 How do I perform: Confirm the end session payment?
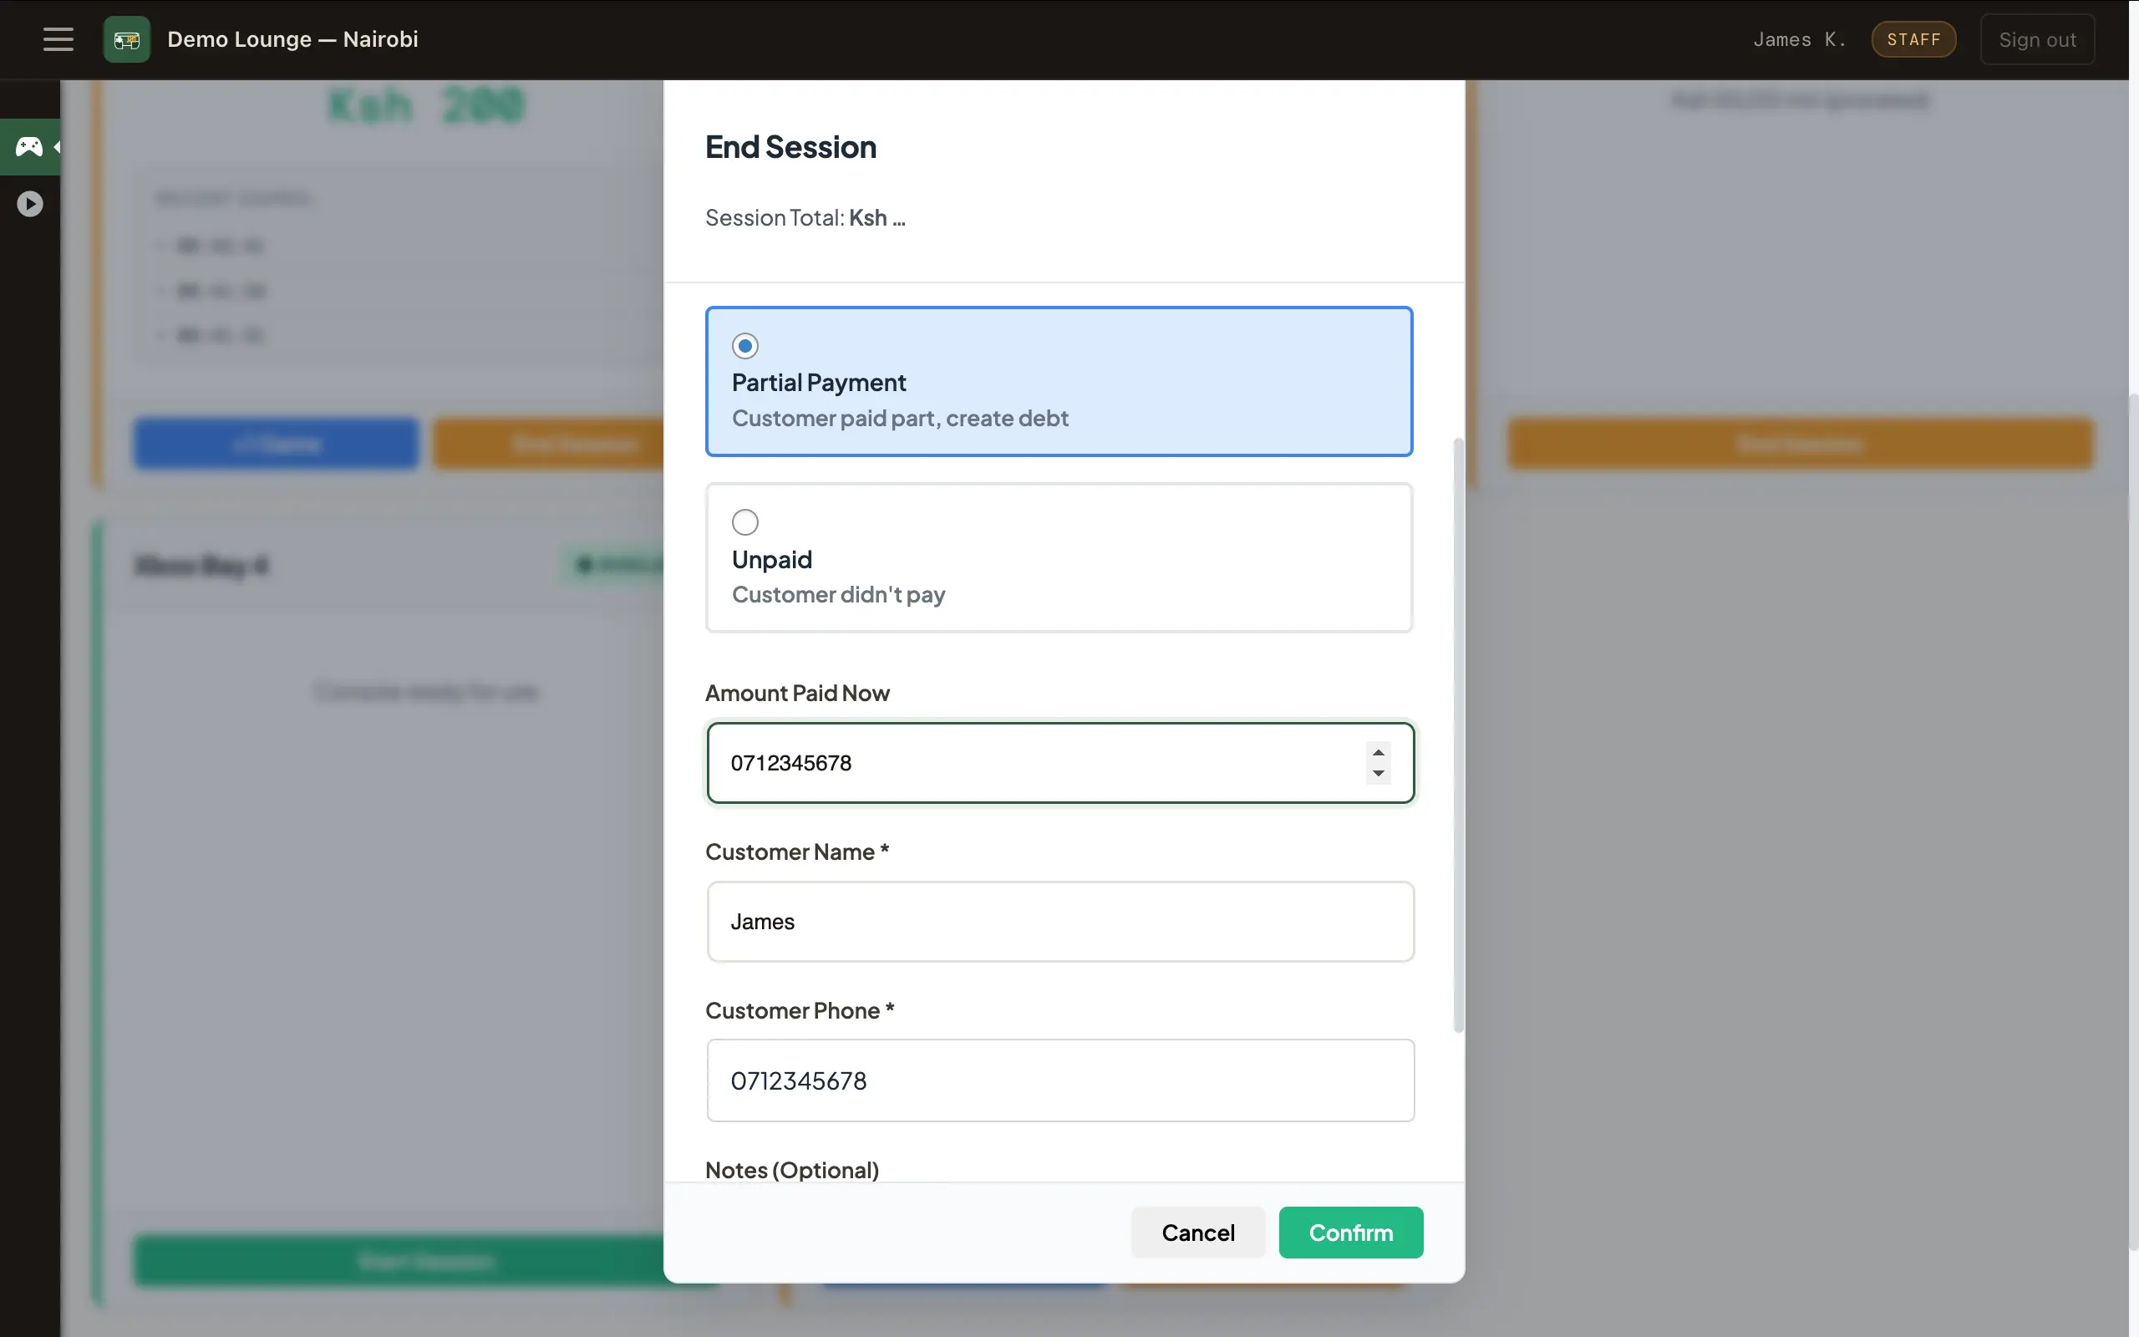click(1349, 1232)
